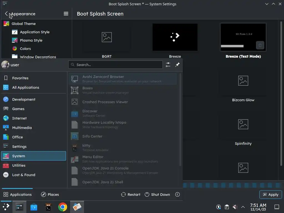284x213 pixels.
Task: Click the user avatar in launcher
Action: 5,65
